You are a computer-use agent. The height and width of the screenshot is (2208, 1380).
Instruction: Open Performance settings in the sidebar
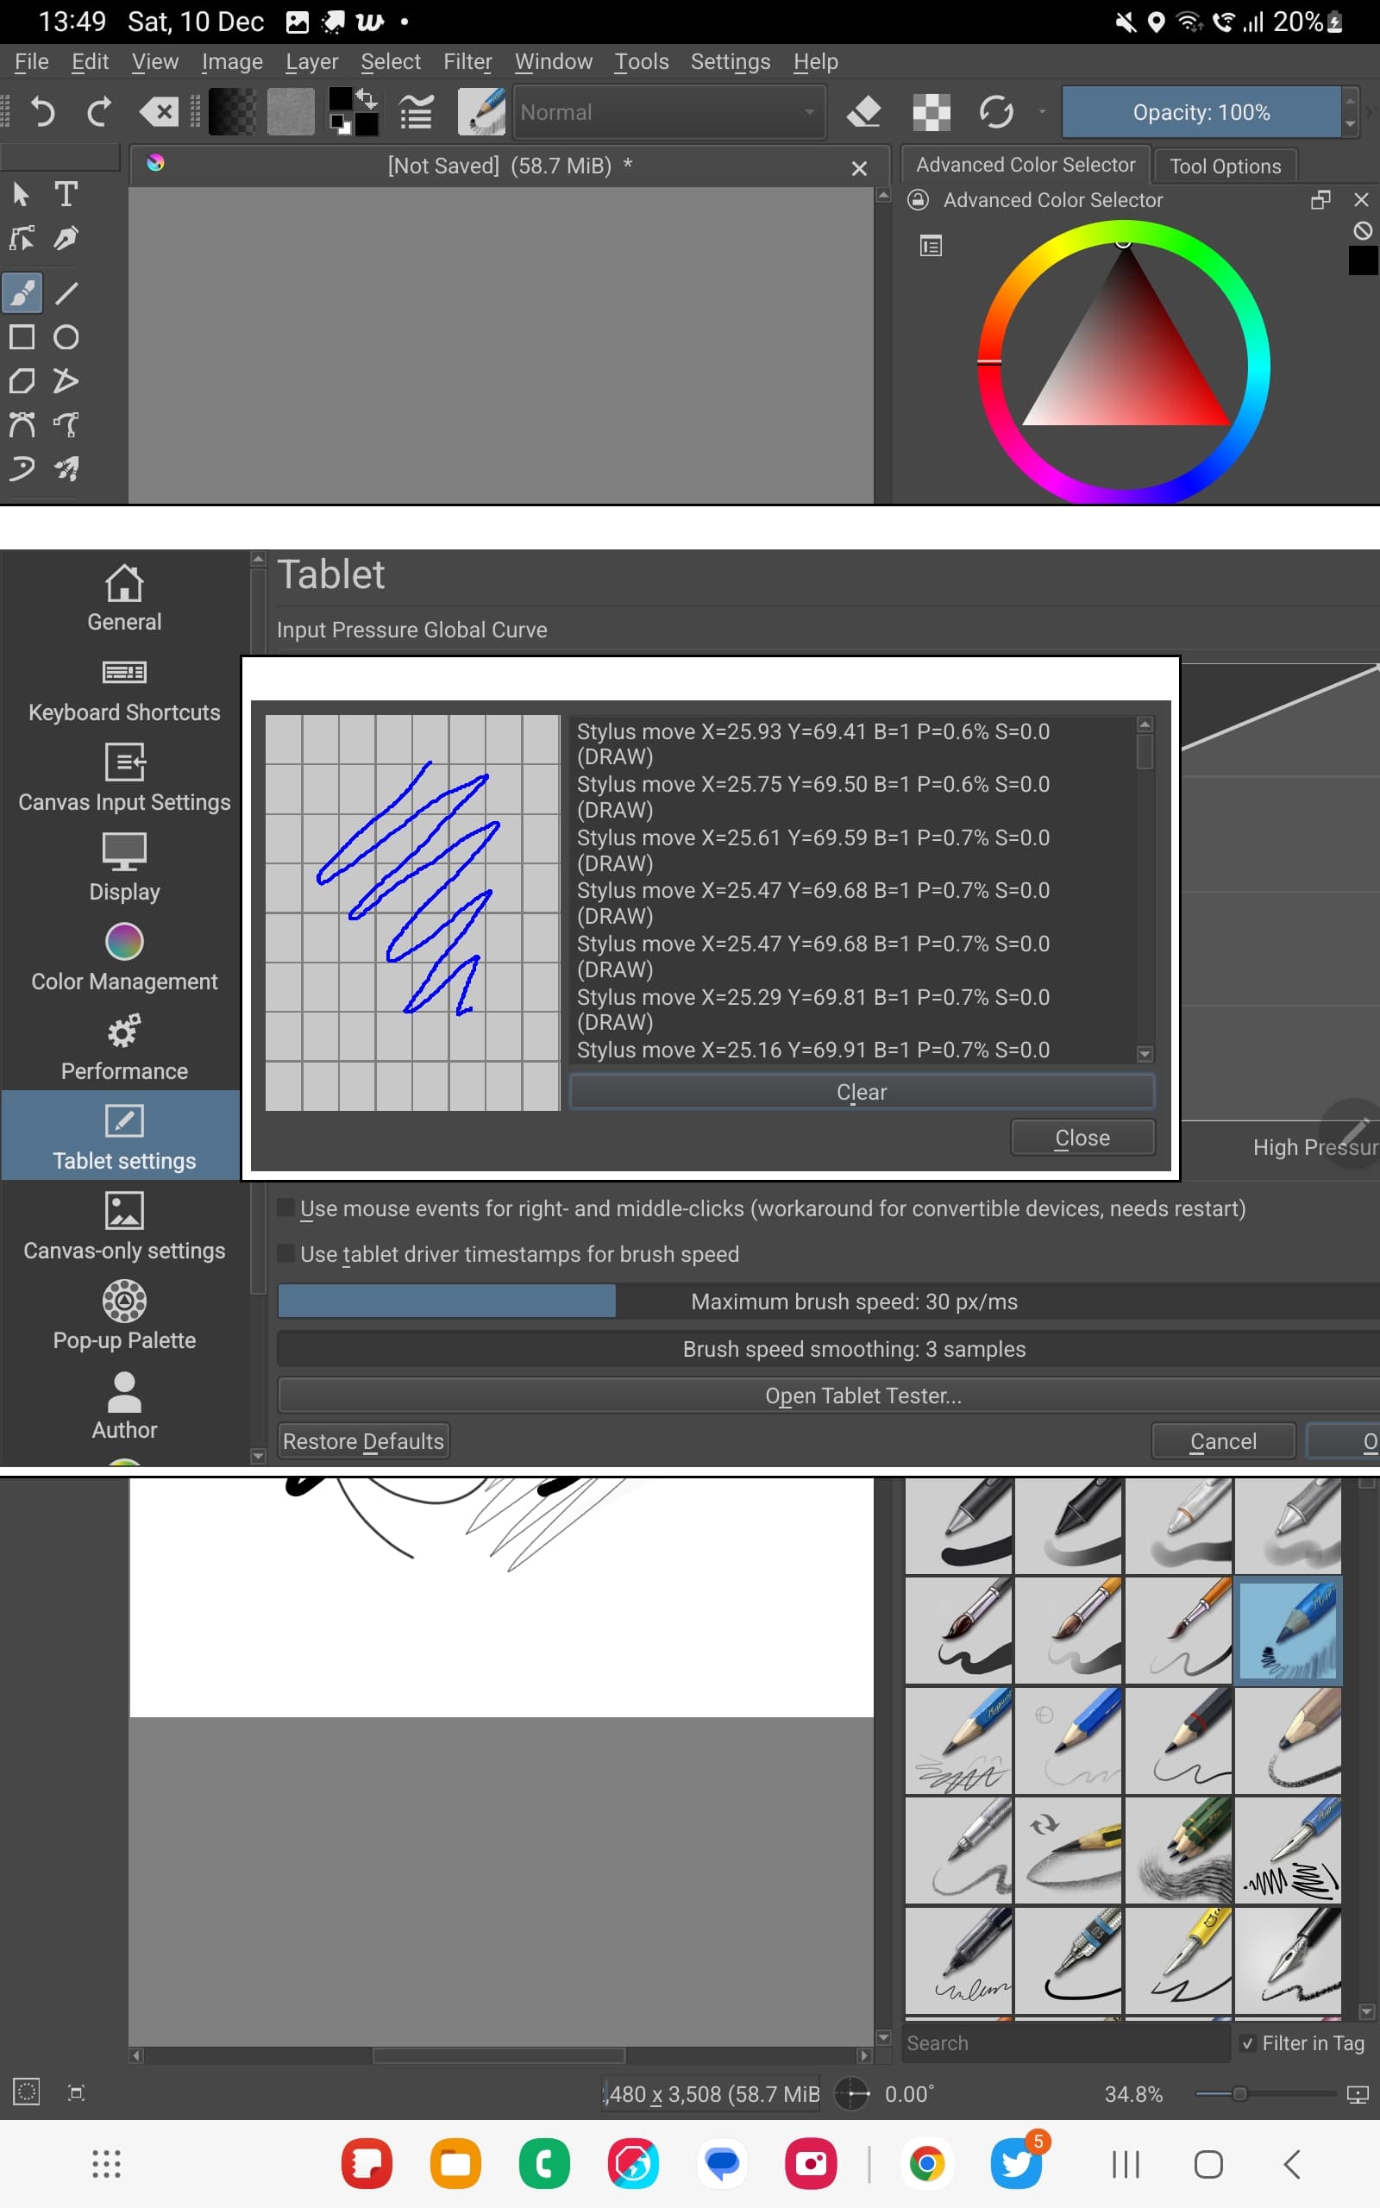pos(123,1047)
